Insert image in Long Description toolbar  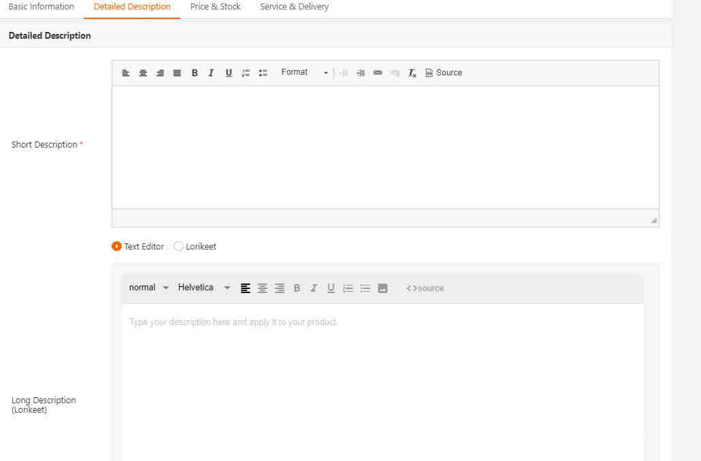[x=382, y=288]
